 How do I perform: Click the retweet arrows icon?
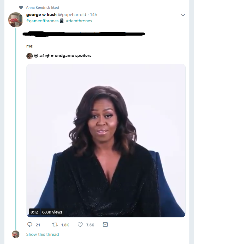pyautogui.click(x=55, y=225)
